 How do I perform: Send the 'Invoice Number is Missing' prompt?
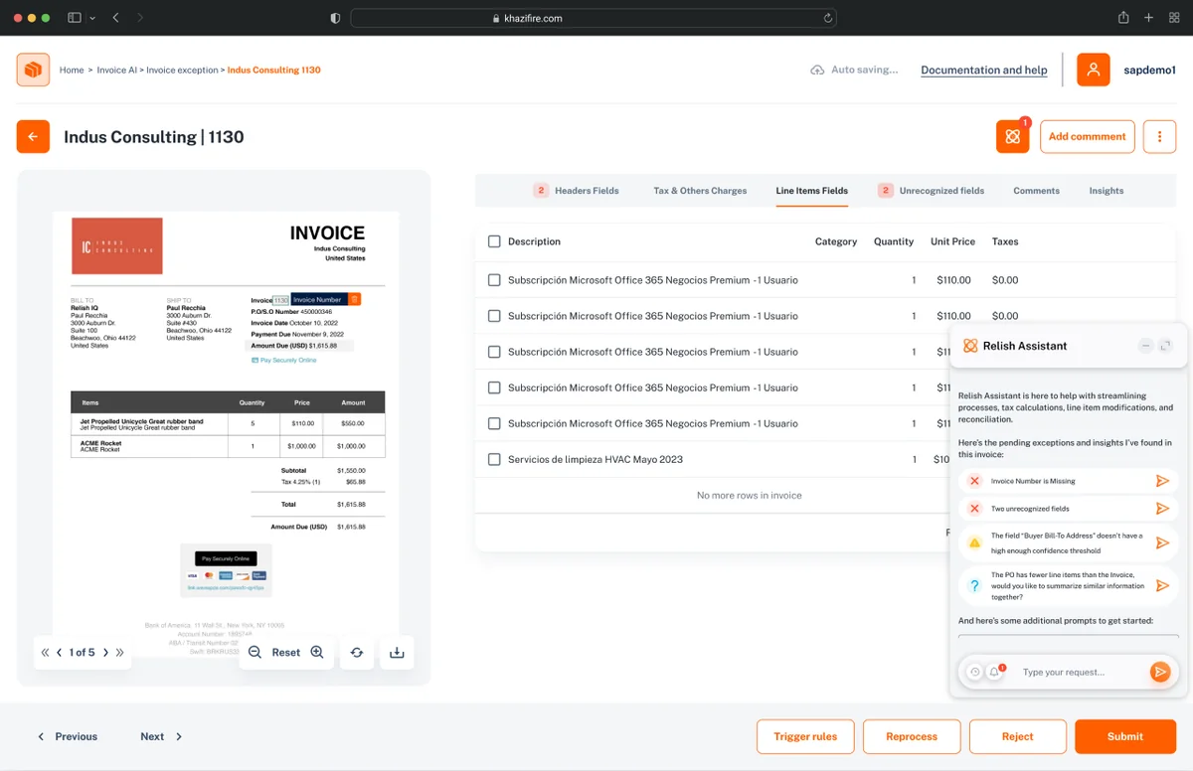[1162, 481]
